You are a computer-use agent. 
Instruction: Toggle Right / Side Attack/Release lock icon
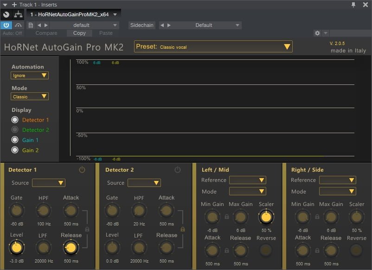point(317,251)
